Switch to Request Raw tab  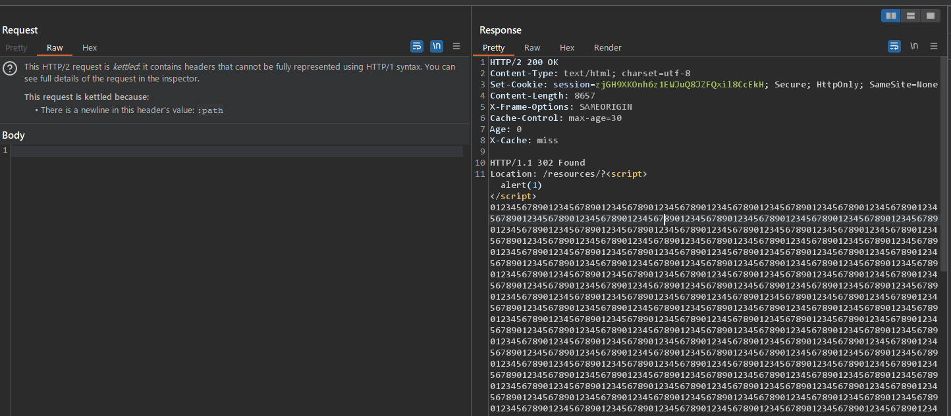pyautogui.click(x=55, y=48)
